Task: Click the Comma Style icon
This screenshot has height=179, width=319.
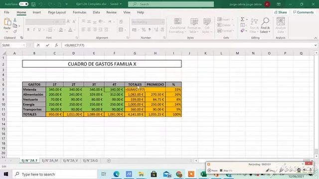Action: click(150, 30)
